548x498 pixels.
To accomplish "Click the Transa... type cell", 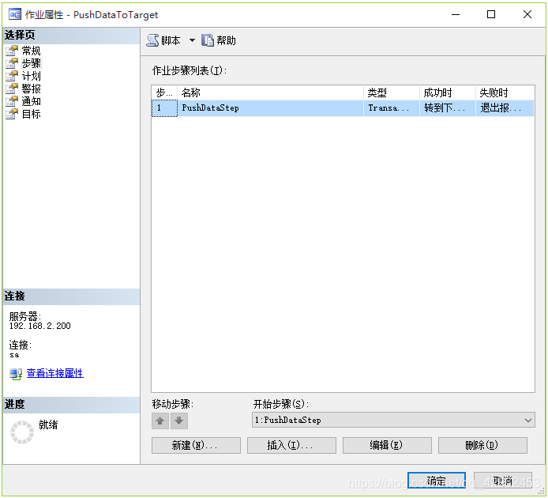I will 392,108.
